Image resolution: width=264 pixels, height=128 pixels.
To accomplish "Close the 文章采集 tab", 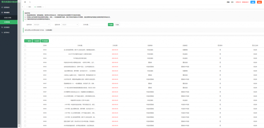I will pos(43,7).
